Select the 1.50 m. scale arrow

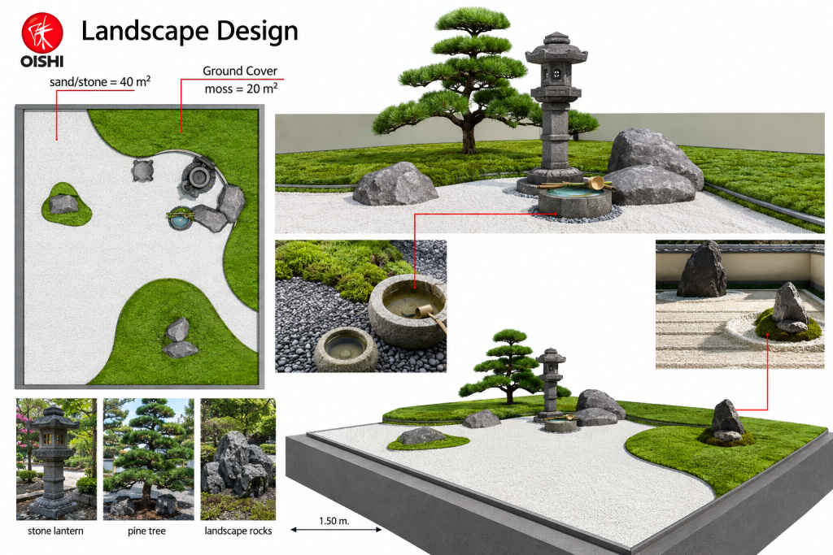pyautogui.click(x=336, y=529)
